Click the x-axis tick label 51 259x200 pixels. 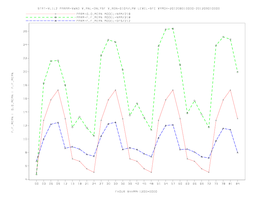pos(159,184)
